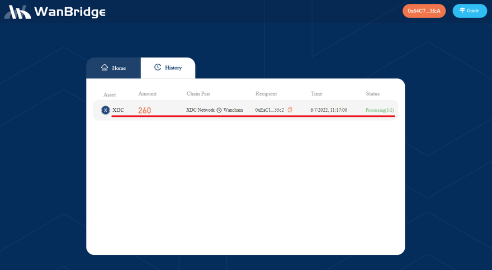The height and width of the screenshot is (270, 492).
Task: Click the recipient address 0xEaC1...55c2
Action: 269,110
